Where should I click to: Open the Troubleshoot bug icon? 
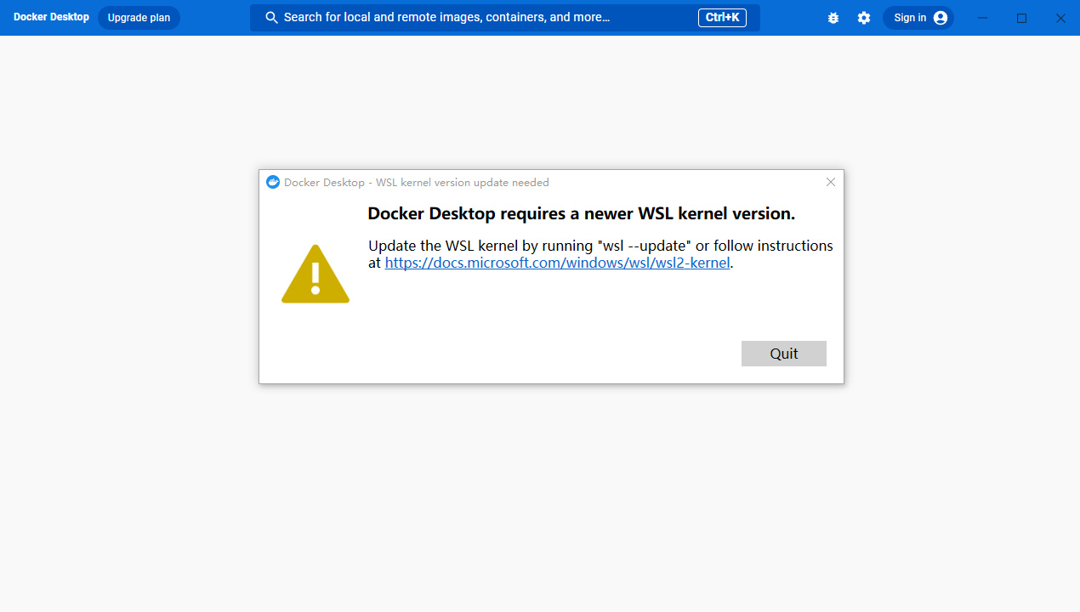(833, 18)
